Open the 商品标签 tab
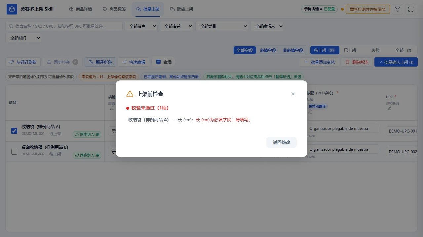The height and width of the screenshot is (237, 423). coord(114,9)
